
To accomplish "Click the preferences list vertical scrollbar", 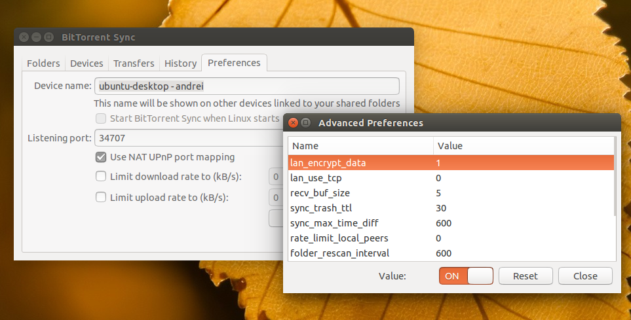I will [615, 177].
